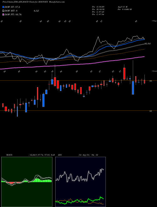Click the chart title mentioning MunafaSutra.com
157x207 pixels.
tap(34, 2)
